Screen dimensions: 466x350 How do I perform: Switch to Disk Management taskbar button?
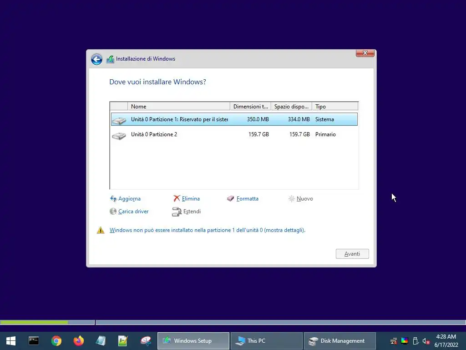click(x=340, y=341)
